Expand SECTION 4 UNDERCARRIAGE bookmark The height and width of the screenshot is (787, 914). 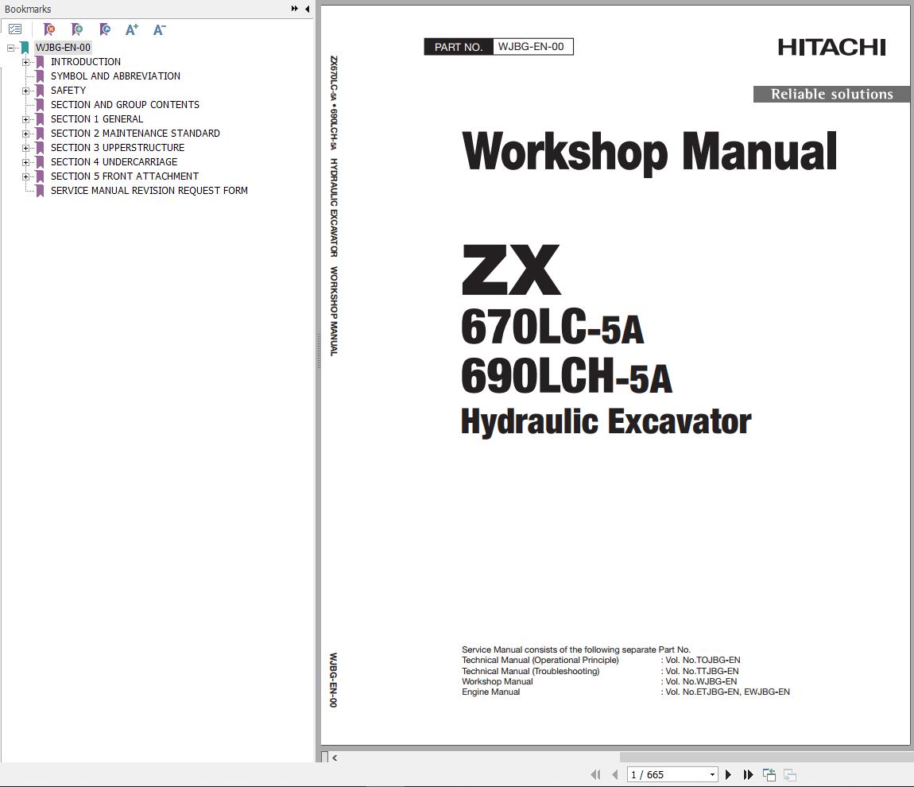point(25,162)
